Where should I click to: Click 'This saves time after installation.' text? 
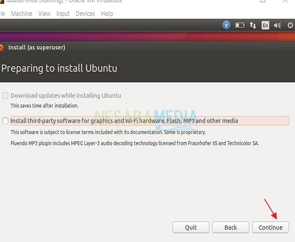[x=44, y=106]
